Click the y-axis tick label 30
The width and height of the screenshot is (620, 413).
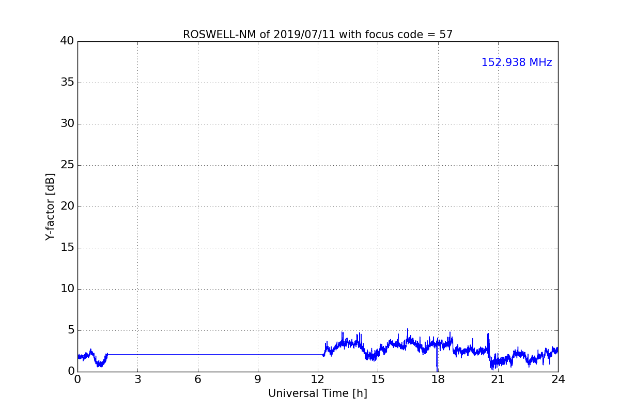[x=67, y=124]
